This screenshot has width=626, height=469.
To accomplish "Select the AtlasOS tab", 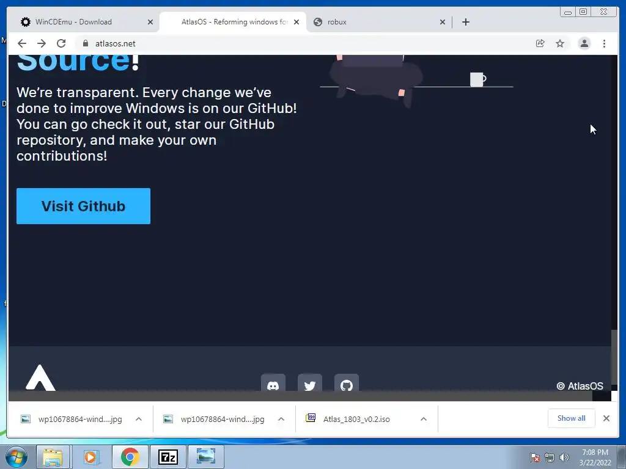I will coord(233,22).
